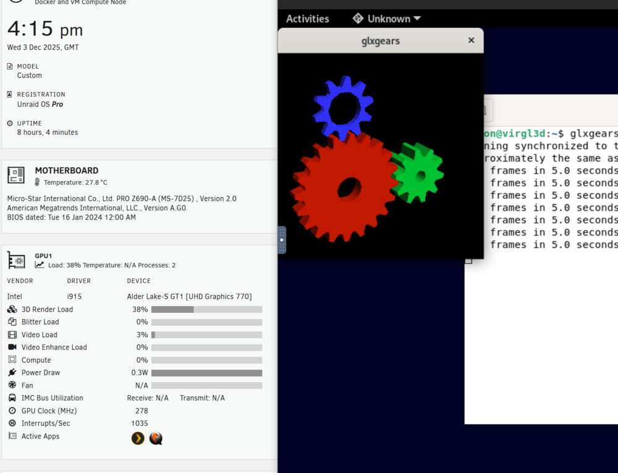Click the red gear in glxgears window

pos(343,187)
